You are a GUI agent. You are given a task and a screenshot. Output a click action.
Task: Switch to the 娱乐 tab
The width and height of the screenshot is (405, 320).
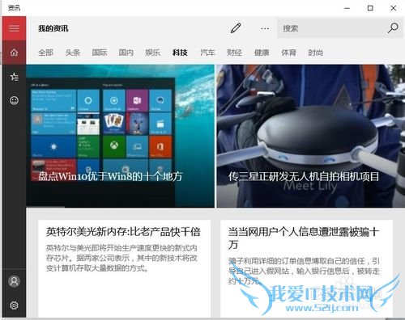153,53
